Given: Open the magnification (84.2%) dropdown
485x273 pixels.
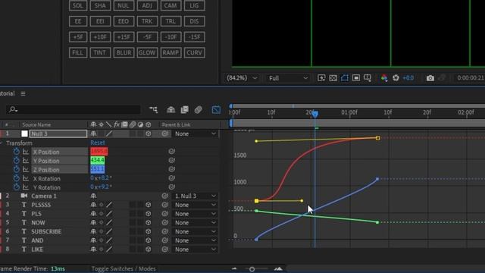Looking at the screenshot, I should click(x=242, y=78).
